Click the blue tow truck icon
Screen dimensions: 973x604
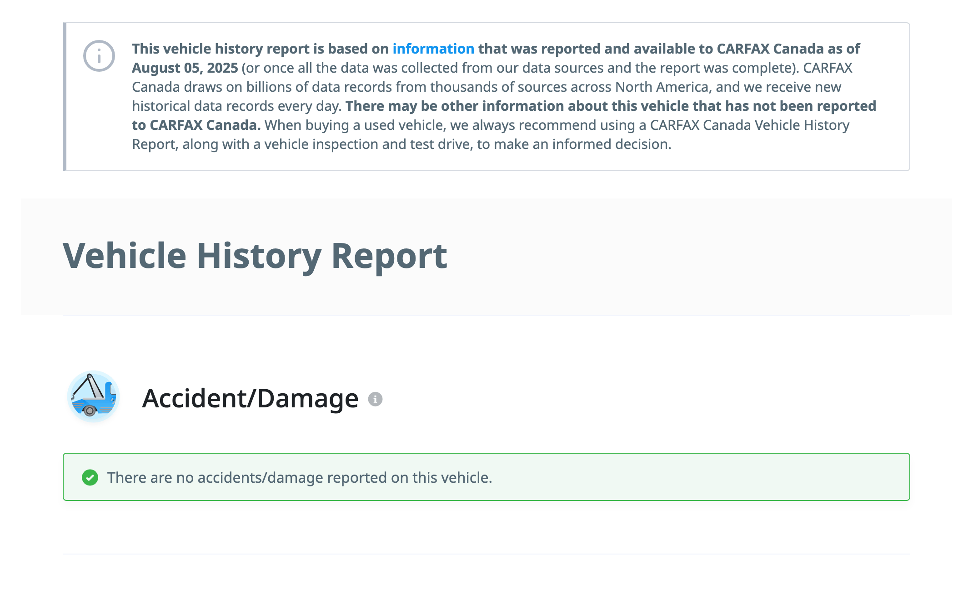coord(93,396)
